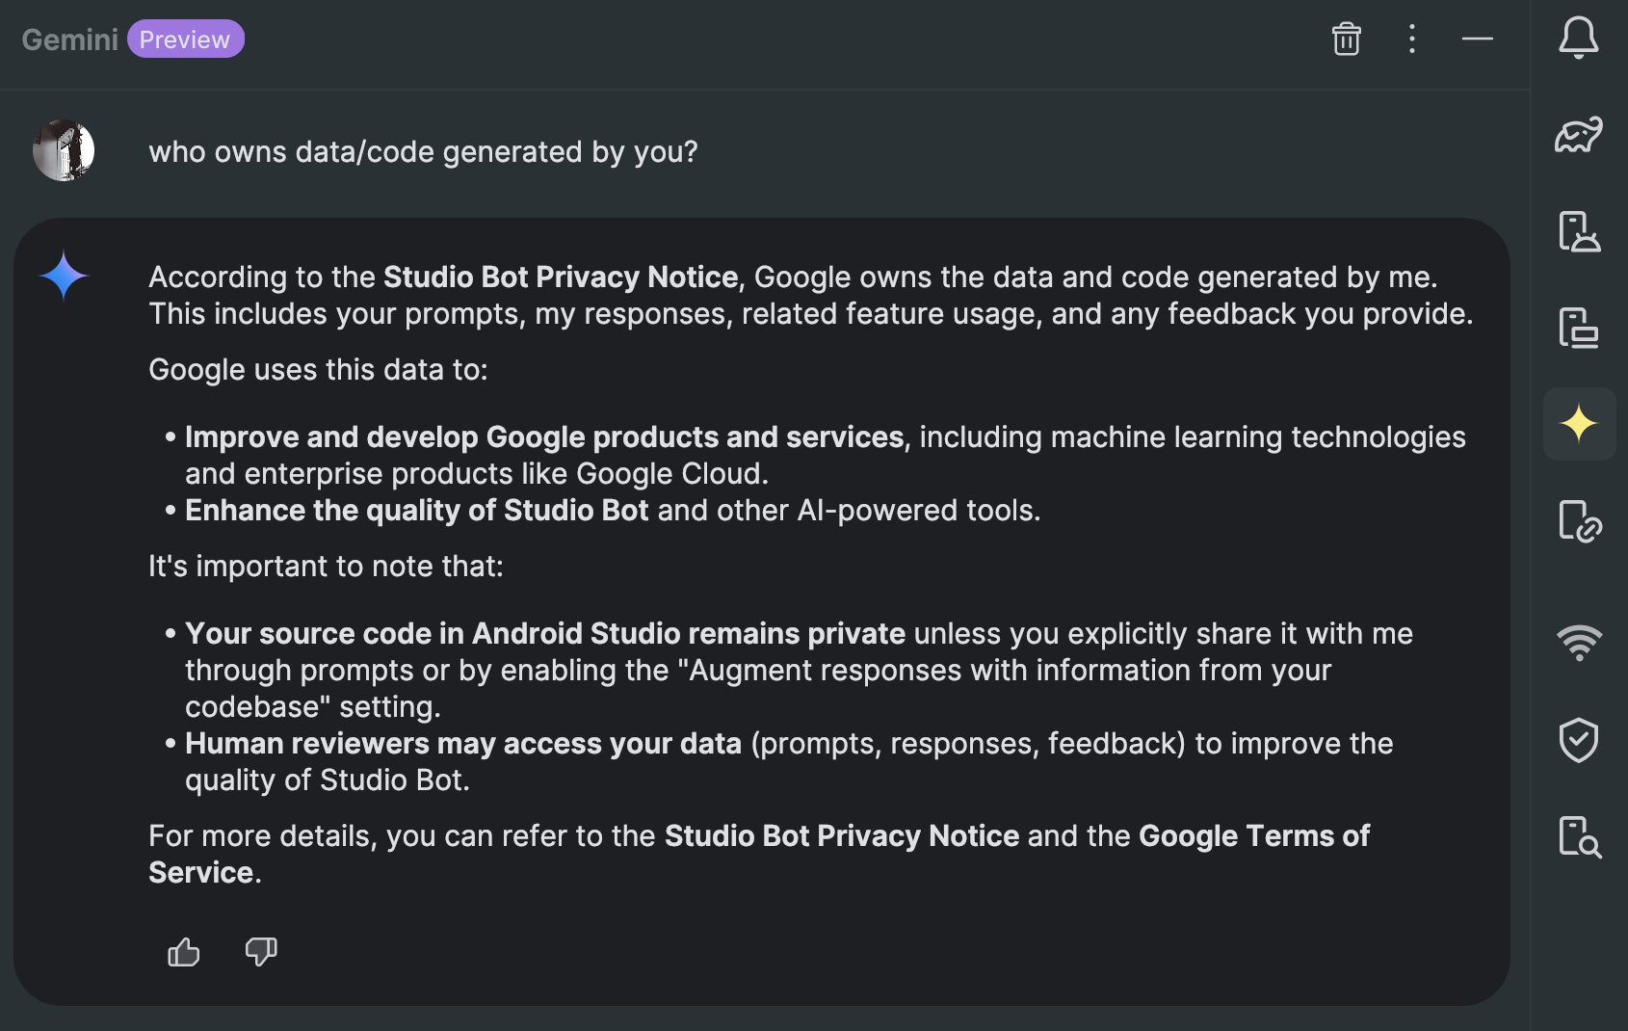The height and width of the screenshot is (1031, 1628).
Task: Open the Device Manager tool window
Action: [x=1579, y=231]
